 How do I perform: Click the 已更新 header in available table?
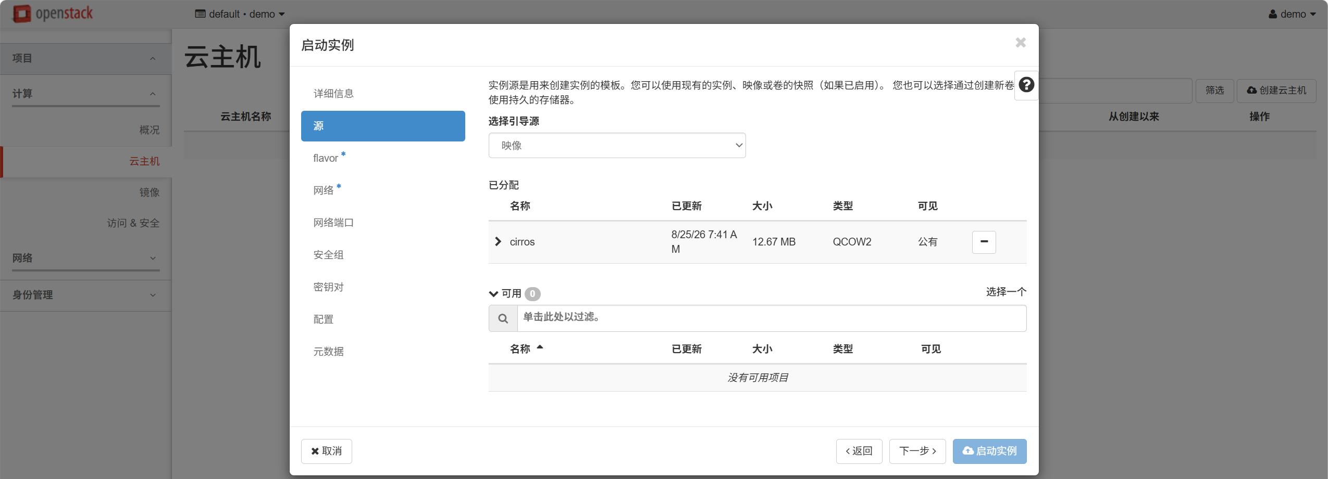point(687,349)
